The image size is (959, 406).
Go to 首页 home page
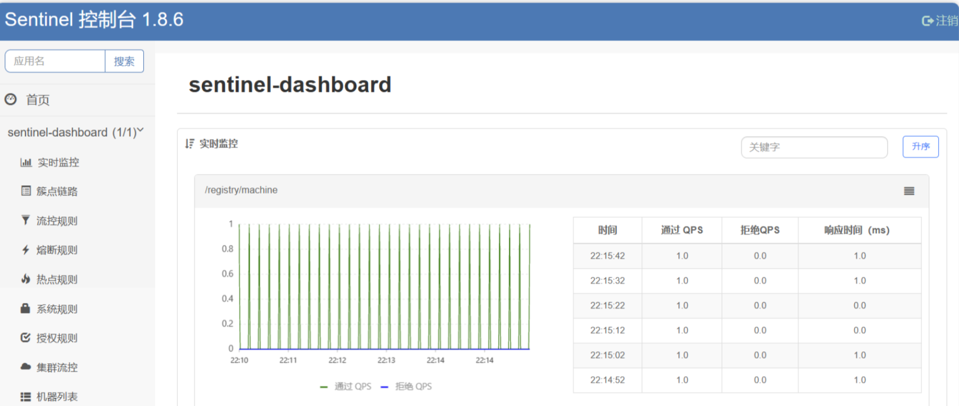tap(37, 100)
